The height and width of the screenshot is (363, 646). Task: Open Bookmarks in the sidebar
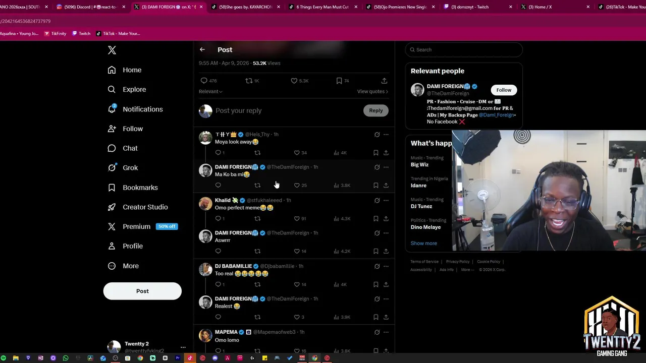point(133,187)
